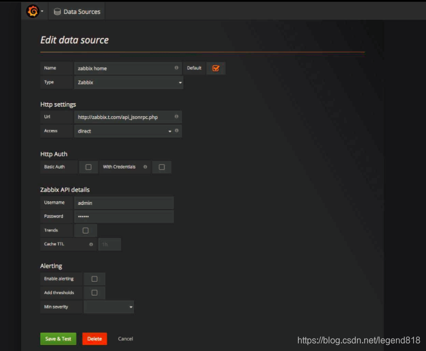The width and height of the screenshot is (426, 351).
Task: Click the info icon beside Url field
Action: [177, 117]
